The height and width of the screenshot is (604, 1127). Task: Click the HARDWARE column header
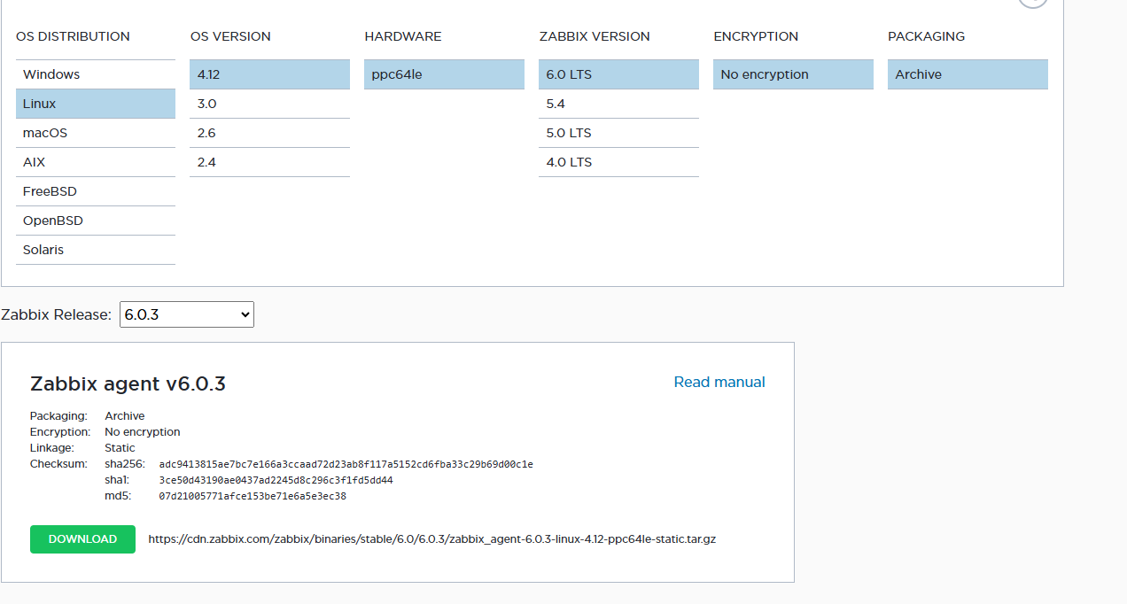[403, 36]
